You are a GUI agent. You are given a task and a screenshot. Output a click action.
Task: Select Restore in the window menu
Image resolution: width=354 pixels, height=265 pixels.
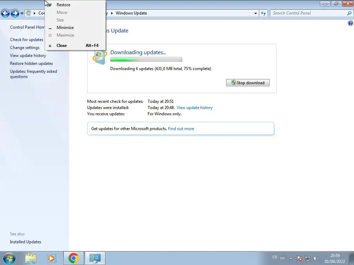tap(64, 5)
